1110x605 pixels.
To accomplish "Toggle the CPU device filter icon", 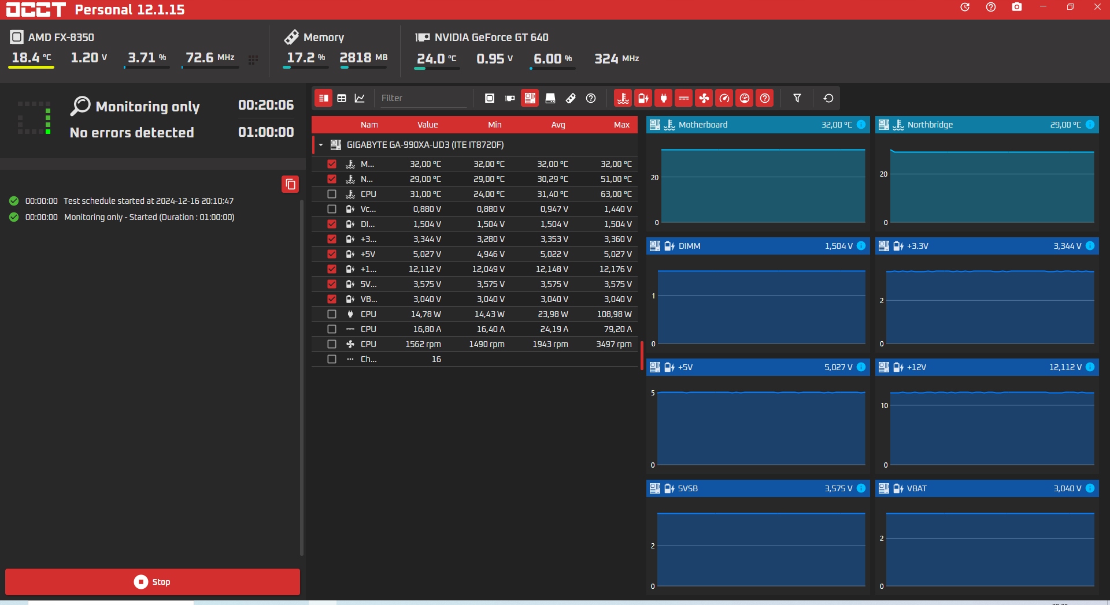I will pos(490,98).
